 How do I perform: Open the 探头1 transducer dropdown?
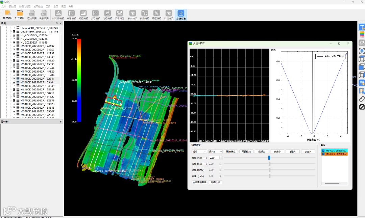pyautogui.click(x=215, y=152)
